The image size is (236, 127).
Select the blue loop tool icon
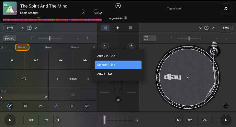tap(56, 106)
